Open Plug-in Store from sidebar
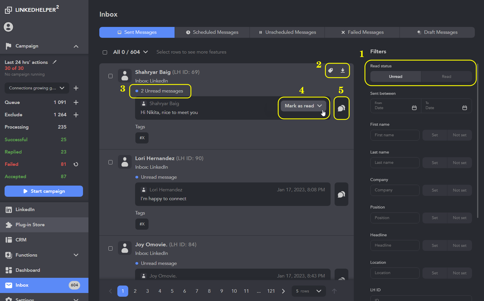This screenshot has width=484, height=301. tap(44, 225)
